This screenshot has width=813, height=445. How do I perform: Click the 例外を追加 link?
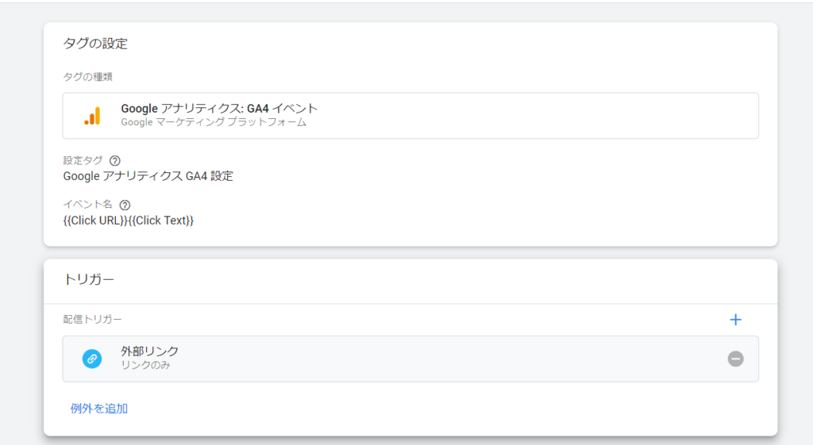pos(99,409)
